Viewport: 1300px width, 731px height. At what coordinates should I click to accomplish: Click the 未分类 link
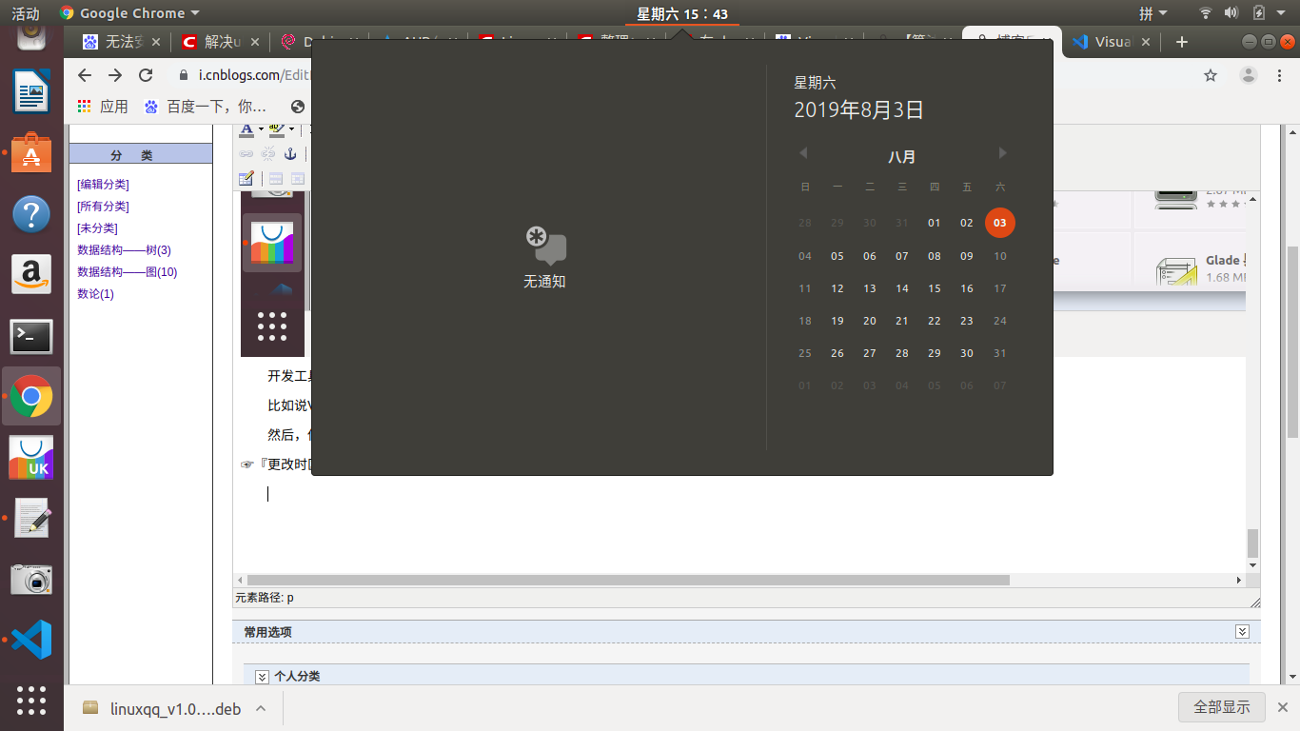97,228
